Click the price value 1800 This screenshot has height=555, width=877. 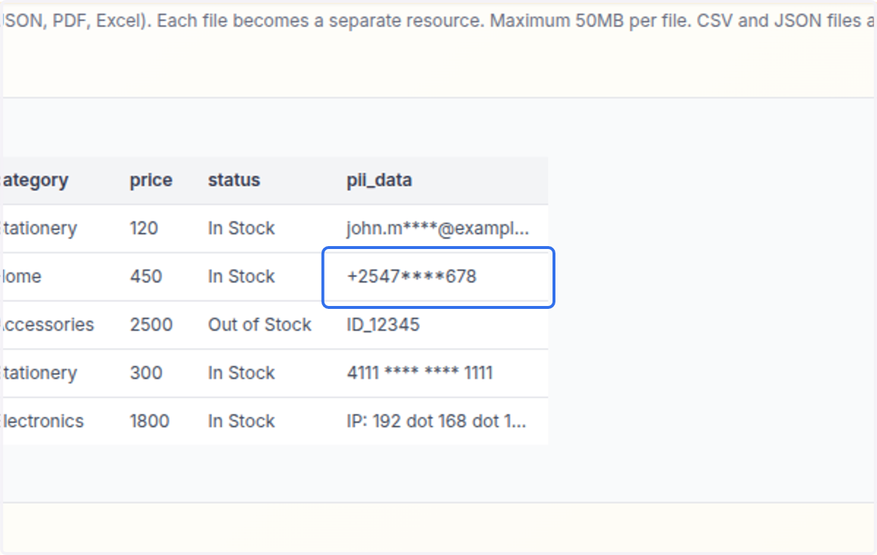(x=150, y=421)
